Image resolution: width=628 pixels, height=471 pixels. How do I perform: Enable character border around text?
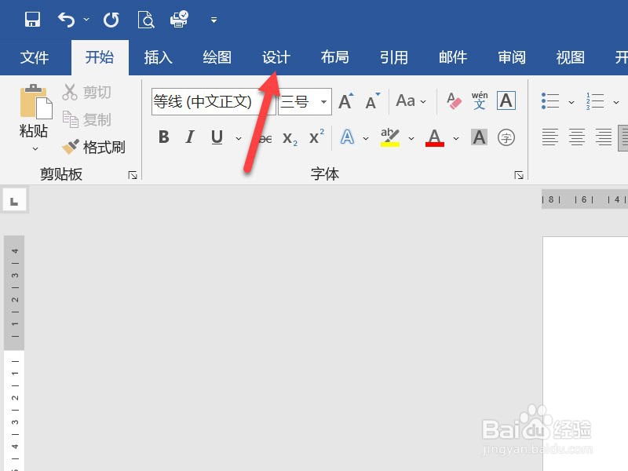(506, 100)
